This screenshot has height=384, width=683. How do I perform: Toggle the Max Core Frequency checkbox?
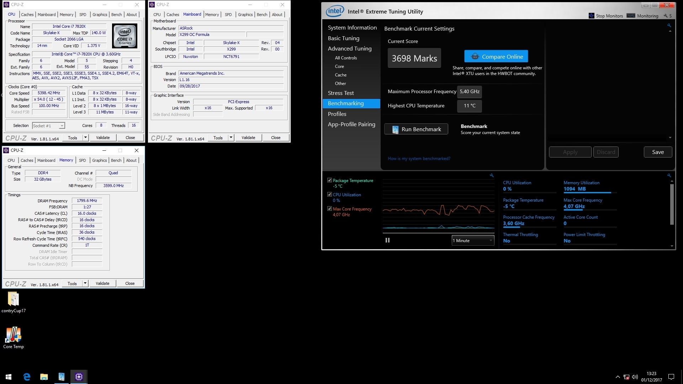coord(329,209)
